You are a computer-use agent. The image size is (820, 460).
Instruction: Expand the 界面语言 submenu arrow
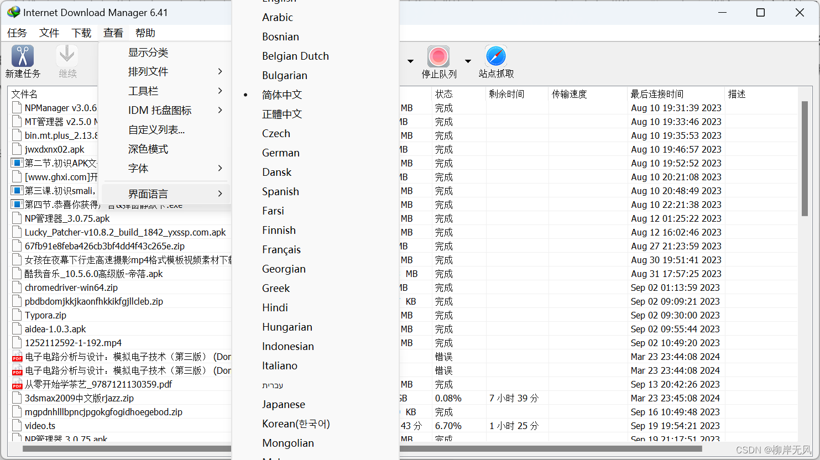[x=220, y=194]
